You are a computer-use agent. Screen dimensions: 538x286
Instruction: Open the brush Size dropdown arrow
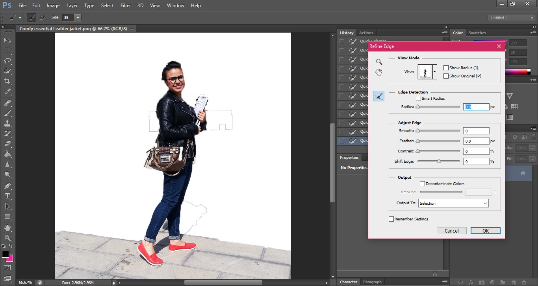[77, 18]
